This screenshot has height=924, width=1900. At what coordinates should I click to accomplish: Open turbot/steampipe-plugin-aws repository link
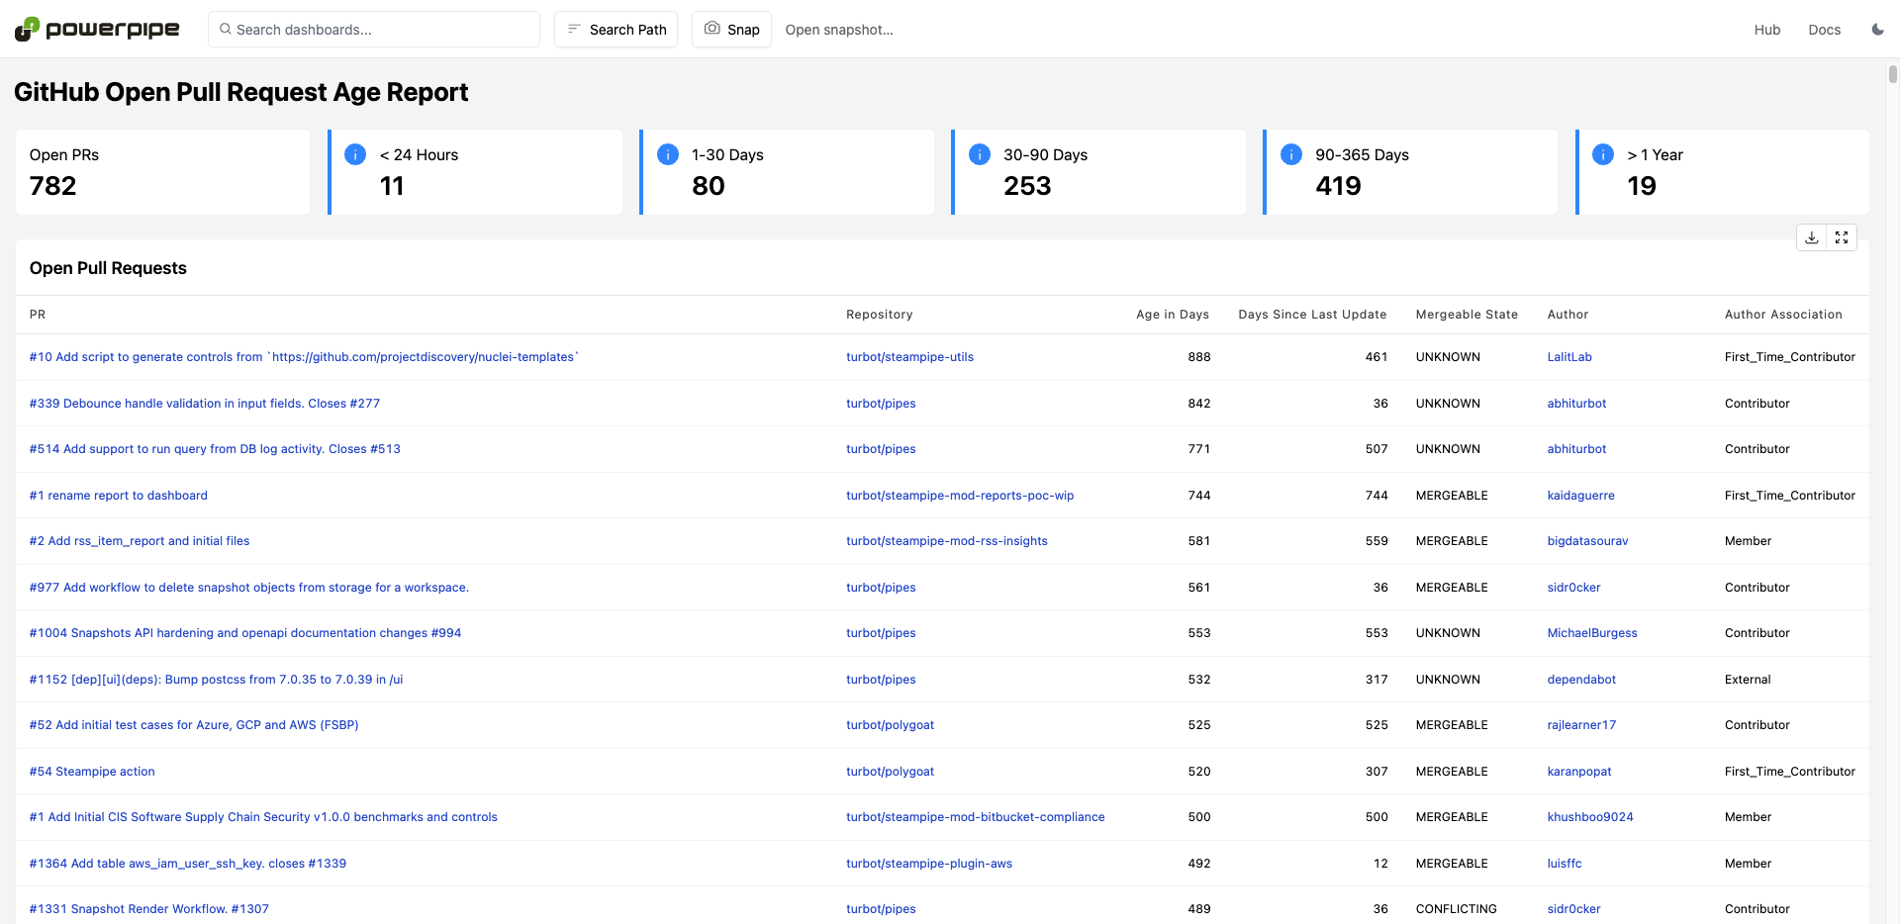[x=929, y=864]
